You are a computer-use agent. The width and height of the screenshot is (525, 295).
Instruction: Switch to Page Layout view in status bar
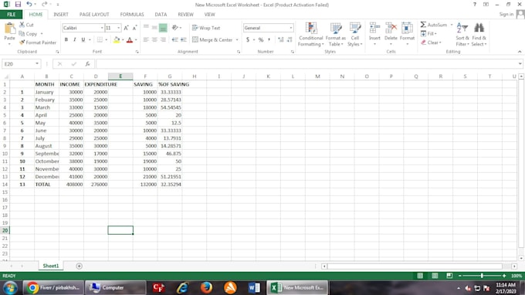pos(435,276)
